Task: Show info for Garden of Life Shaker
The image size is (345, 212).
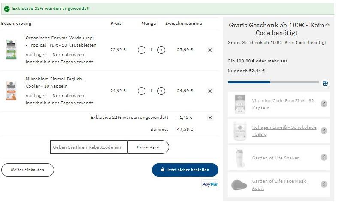Action: pyautogui.click(x=324, y=157)
